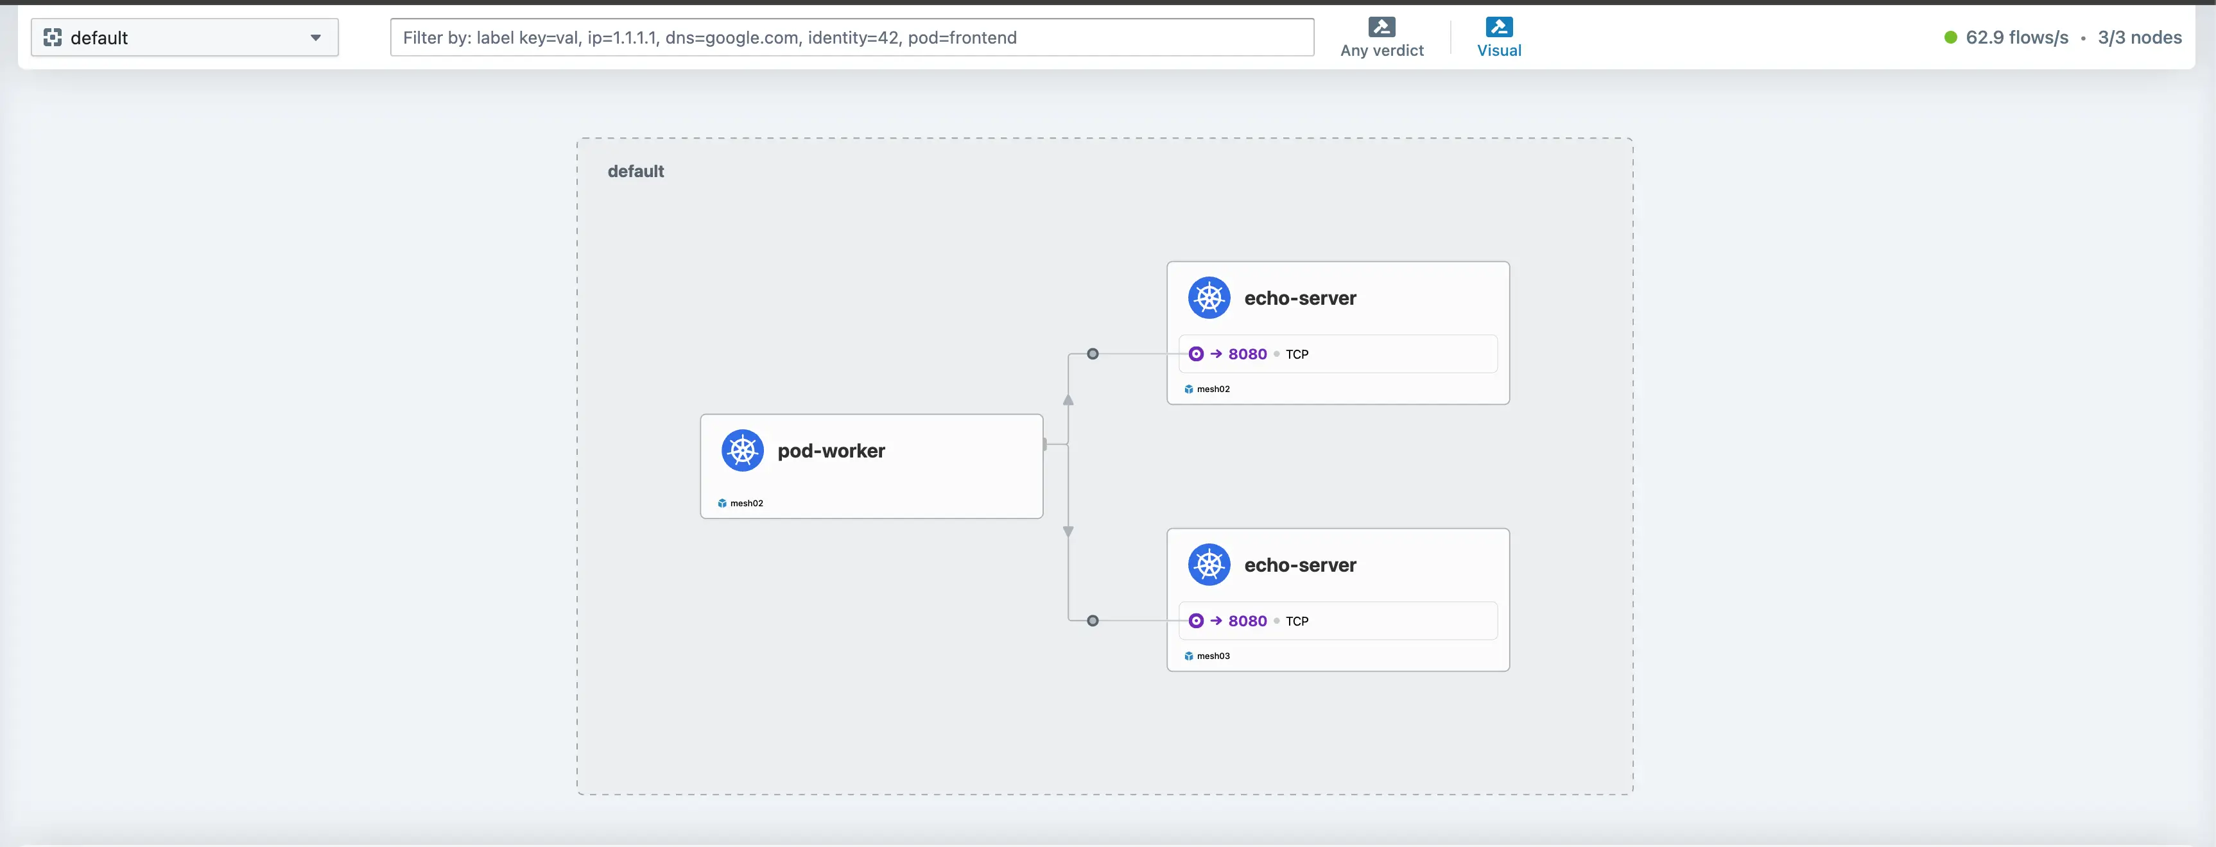The height and width of the screenshot is (847, 2216).
Task: Select the echo-server title in mesh02 card
Action: point(1300,298)
